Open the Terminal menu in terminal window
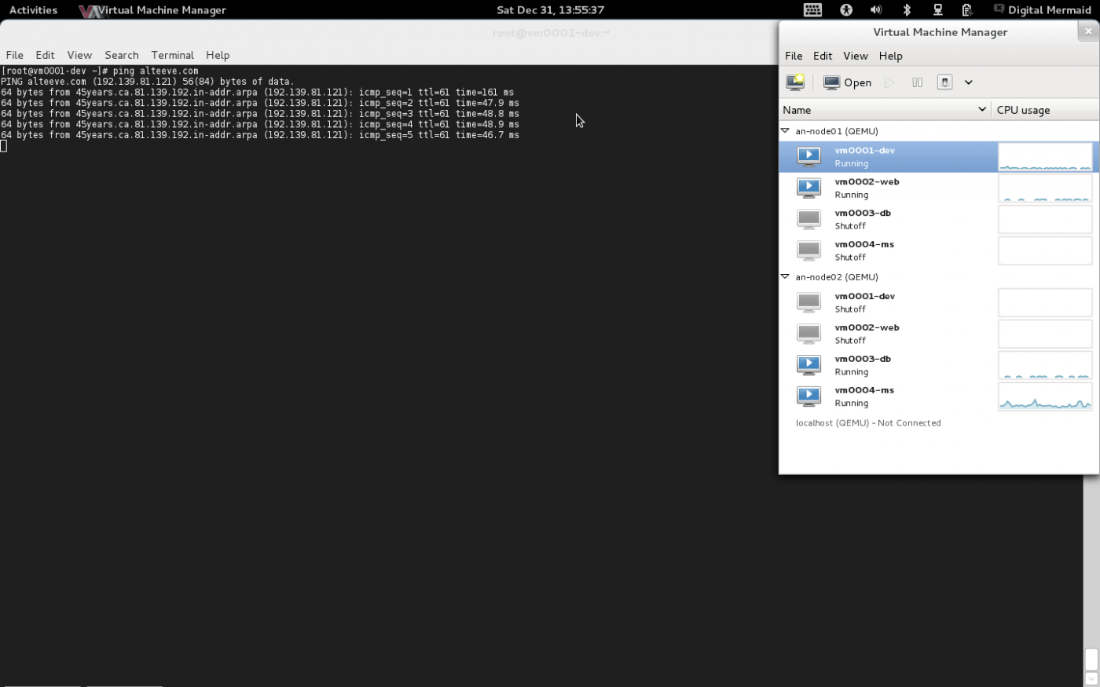The image size is (1100, 687). tap(172, 55)
